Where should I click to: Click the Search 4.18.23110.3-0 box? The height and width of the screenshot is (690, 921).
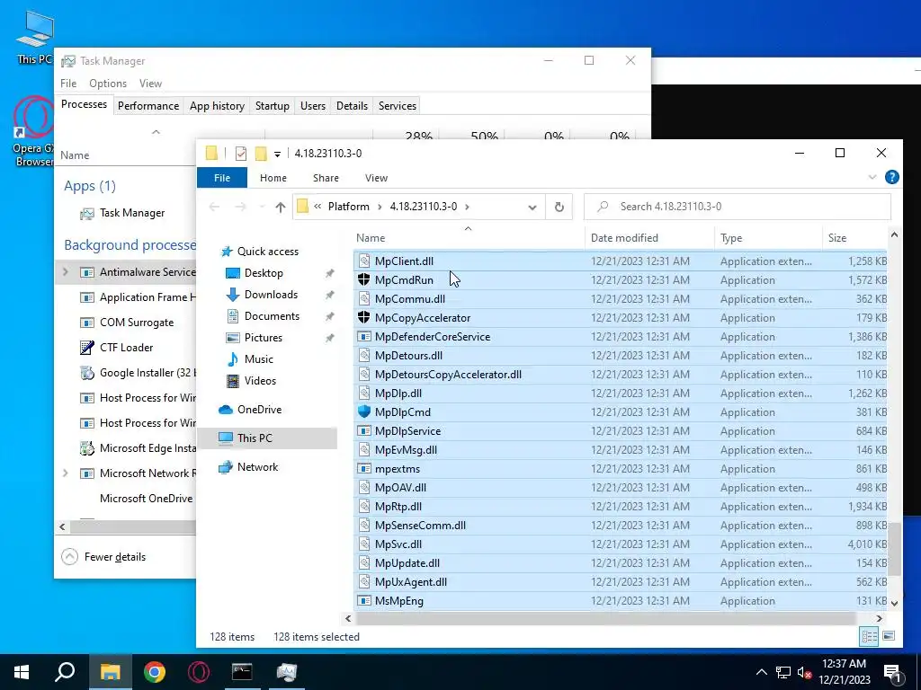[738, 207]
